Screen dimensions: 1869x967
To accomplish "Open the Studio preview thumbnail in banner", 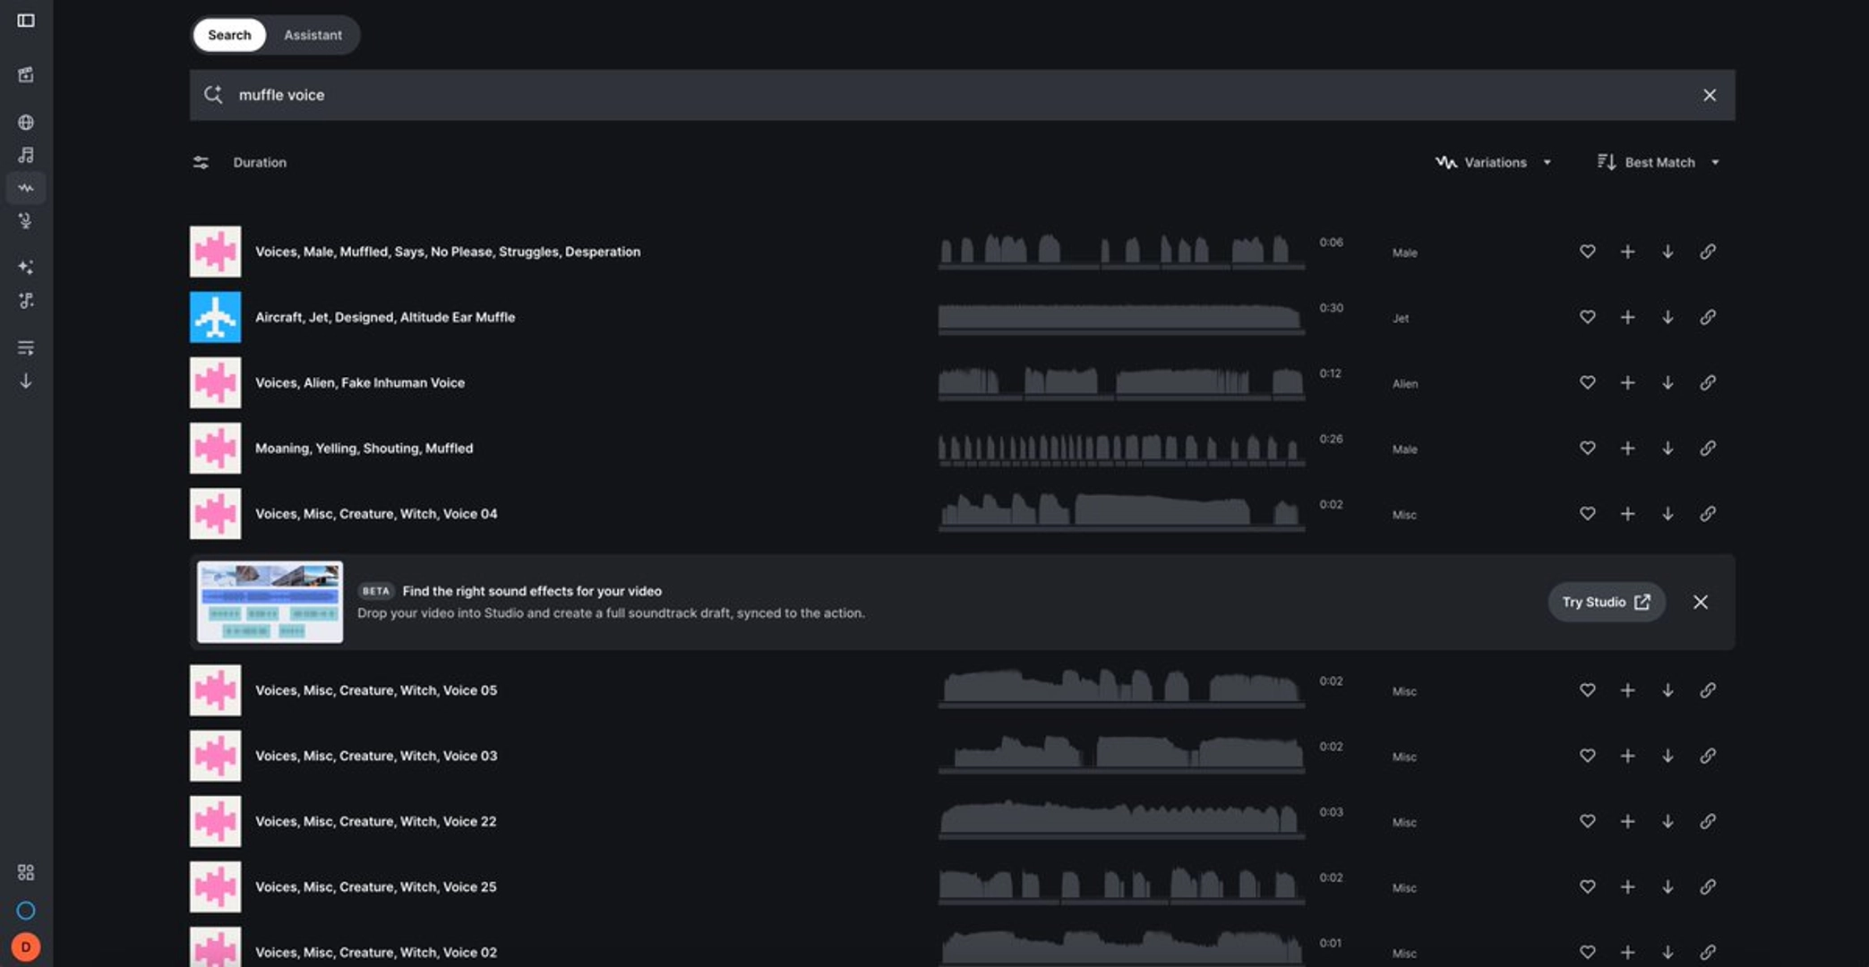I will (x=270, y=602).
